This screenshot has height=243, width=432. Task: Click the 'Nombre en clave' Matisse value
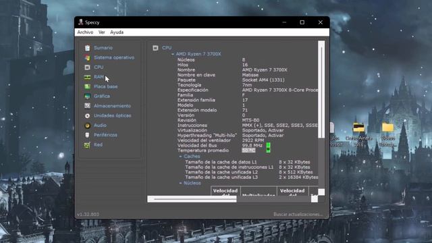click(250, 75)
